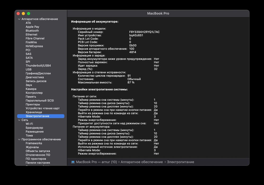Select SATA in the sidebar
264x185 pixels.
(x=29, y=58)
